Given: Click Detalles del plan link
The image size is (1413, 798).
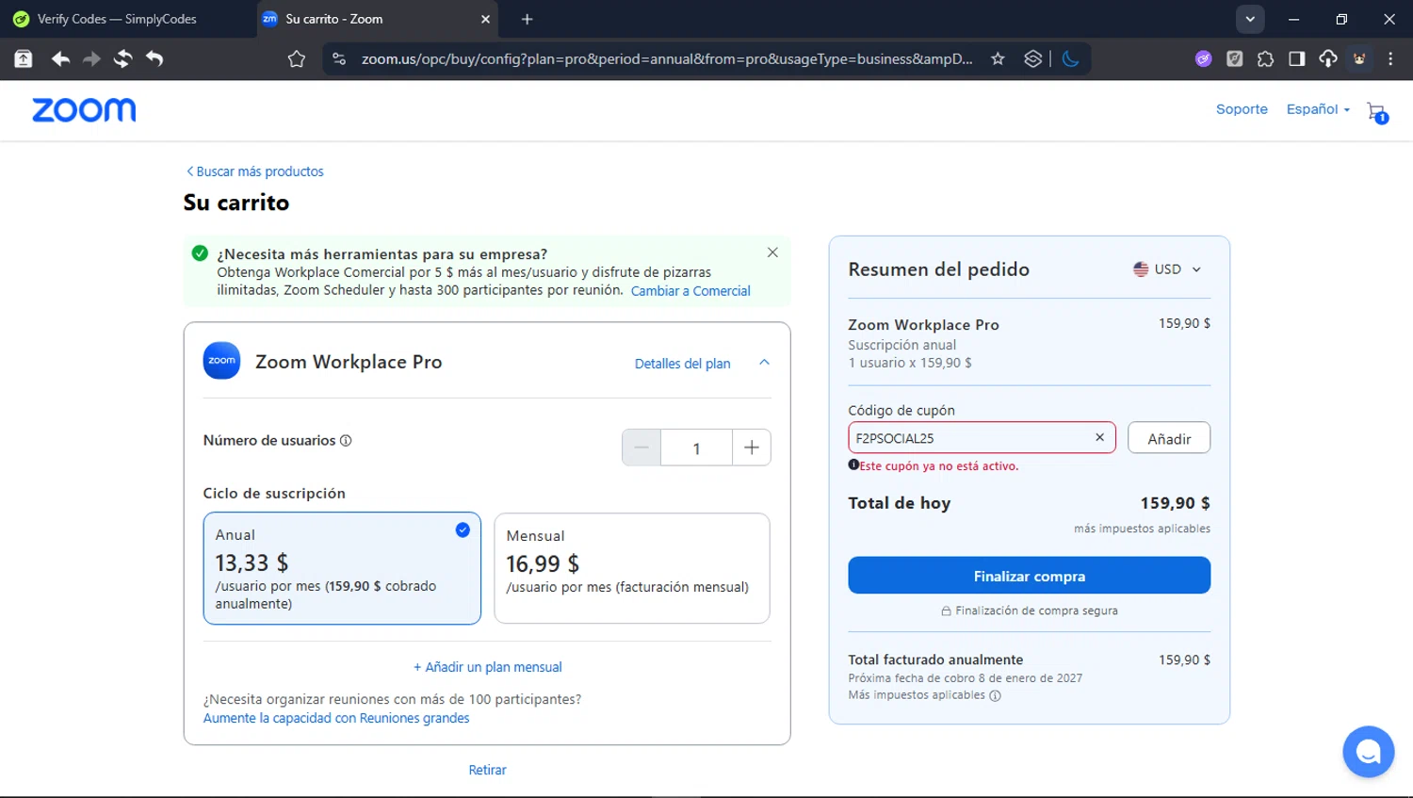Looking at the screenshot, I should point(682,364).
